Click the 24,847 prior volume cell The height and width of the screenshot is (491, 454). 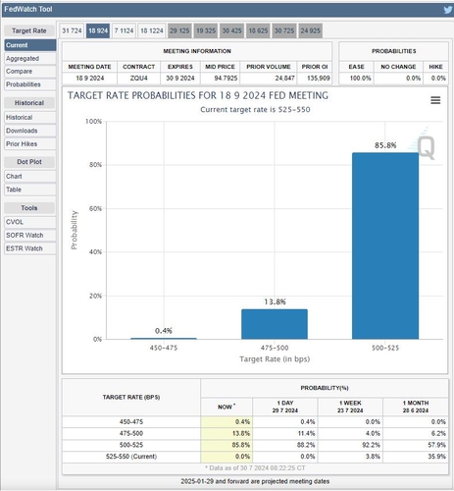click(269, 79)
